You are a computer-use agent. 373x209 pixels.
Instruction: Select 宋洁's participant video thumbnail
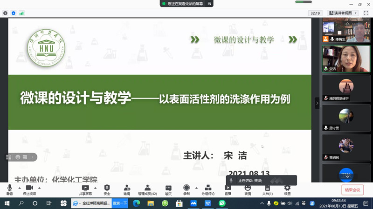pos(346,58)
